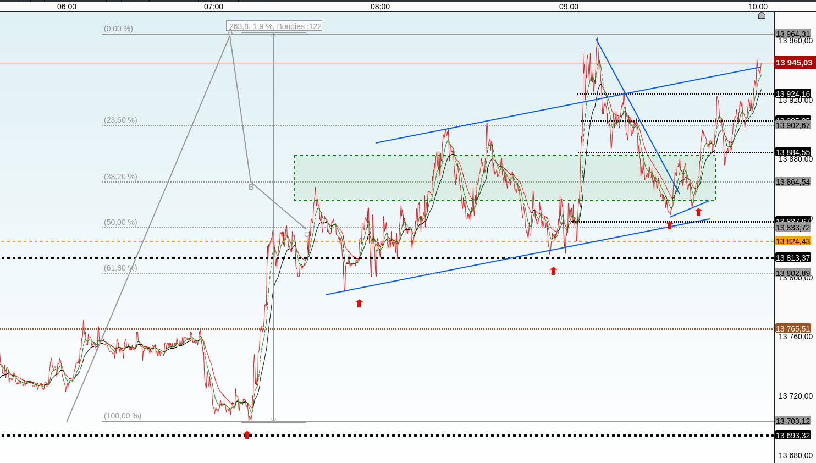
Task: Click the red arrow below the 13 802,89 level
Action: click(553, 271)
